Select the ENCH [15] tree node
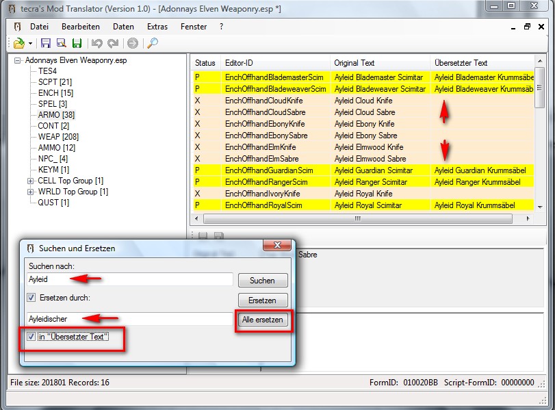This screenshot has height=410, width=555. (x=55, y=93)
